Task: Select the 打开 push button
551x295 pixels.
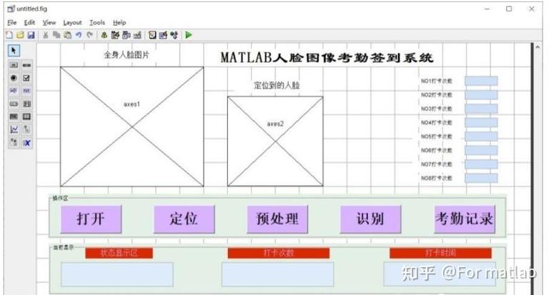Action: pos(91,219)
